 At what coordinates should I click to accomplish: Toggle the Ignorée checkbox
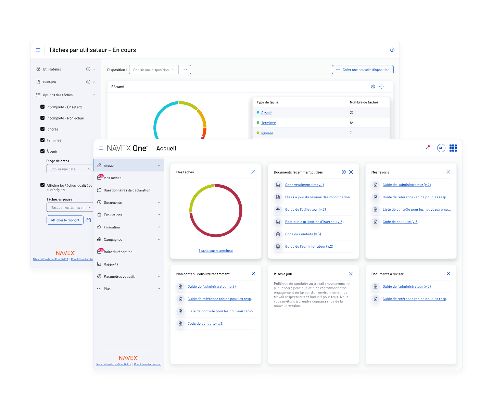(x=42, y=129)
